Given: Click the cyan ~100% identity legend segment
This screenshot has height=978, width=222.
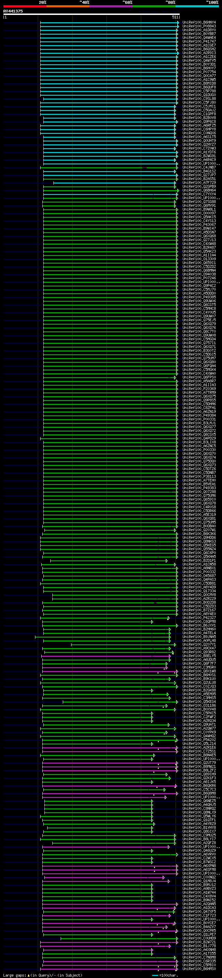Looking at the screenshot, I should pos(197,6).
